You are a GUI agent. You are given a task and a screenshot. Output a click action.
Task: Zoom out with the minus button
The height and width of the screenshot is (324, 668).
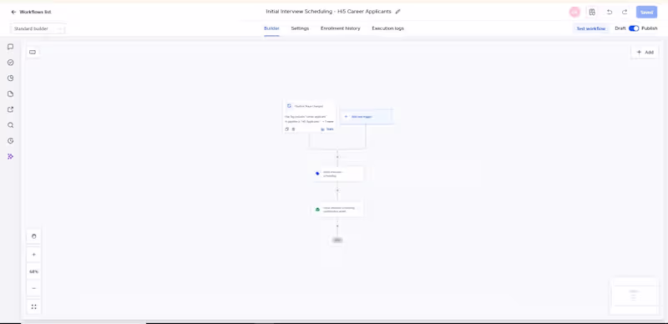click(34, 288)
